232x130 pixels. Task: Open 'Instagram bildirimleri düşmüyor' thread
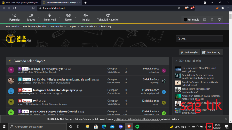tap(54, 90)
